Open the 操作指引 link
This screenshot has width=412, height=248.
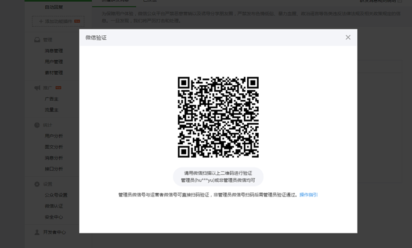309,195
